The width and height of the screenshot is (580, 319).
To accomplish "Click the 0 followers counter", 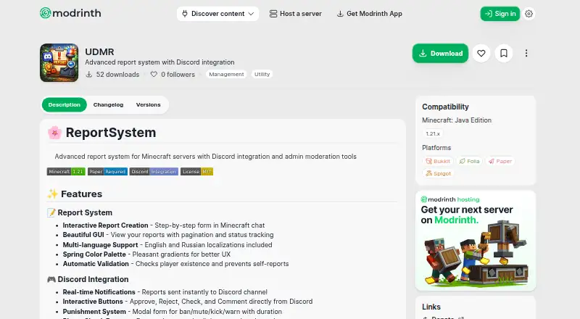I will coord(173,75).
